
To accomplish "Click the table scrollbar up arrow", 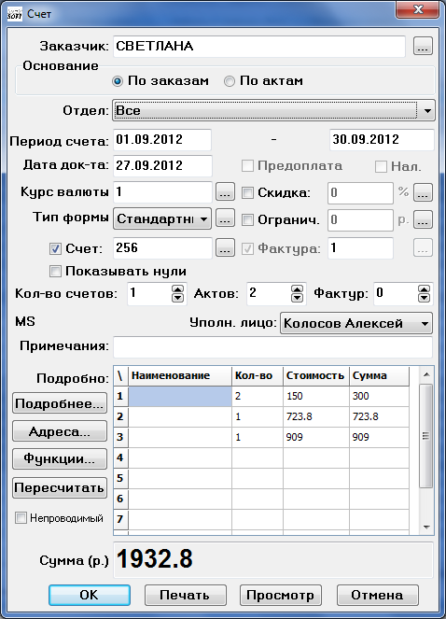I will coord(426,374).
